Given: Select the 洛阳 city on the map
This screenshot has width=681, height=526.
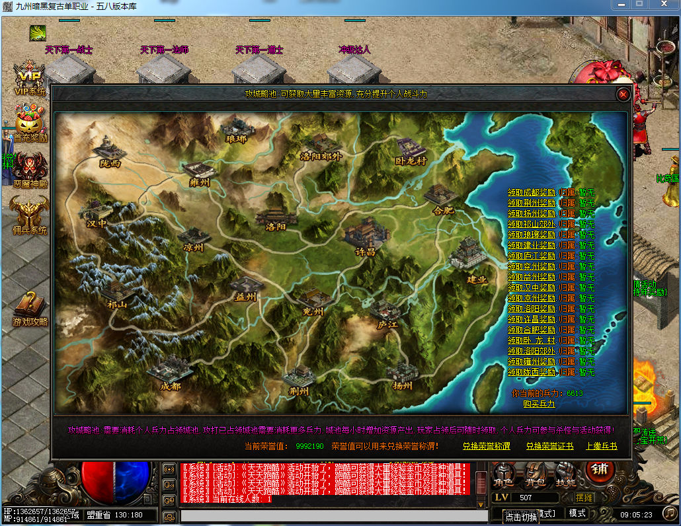Looking at the screenshot, I should tap(275, 219).
